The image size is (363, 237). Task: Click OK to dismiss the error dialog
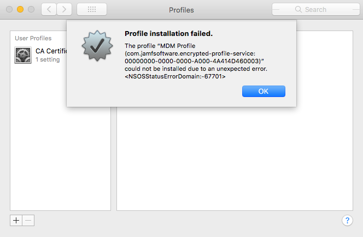264,91
